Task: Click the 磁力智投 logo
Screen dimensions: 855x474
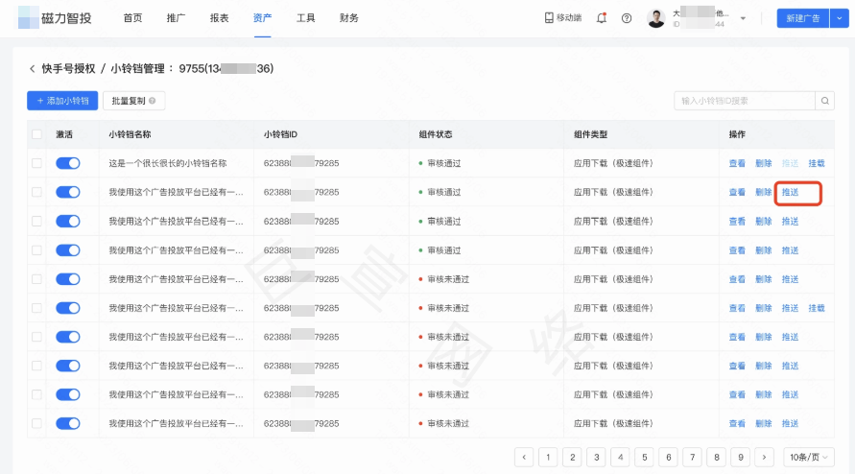Action: [x=55, y=18]
